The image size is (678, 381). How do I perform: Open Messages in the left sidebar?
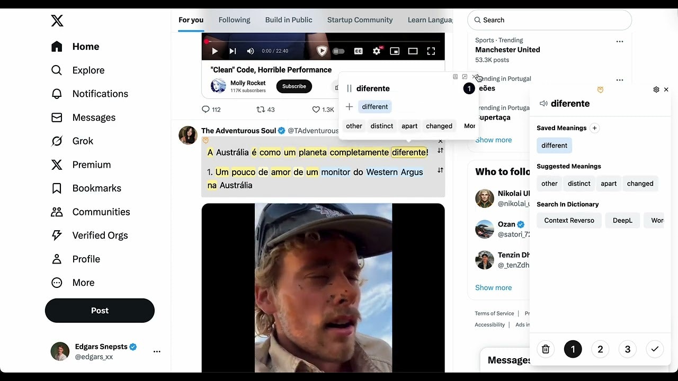pyautogui.click(x=83, y=117)
